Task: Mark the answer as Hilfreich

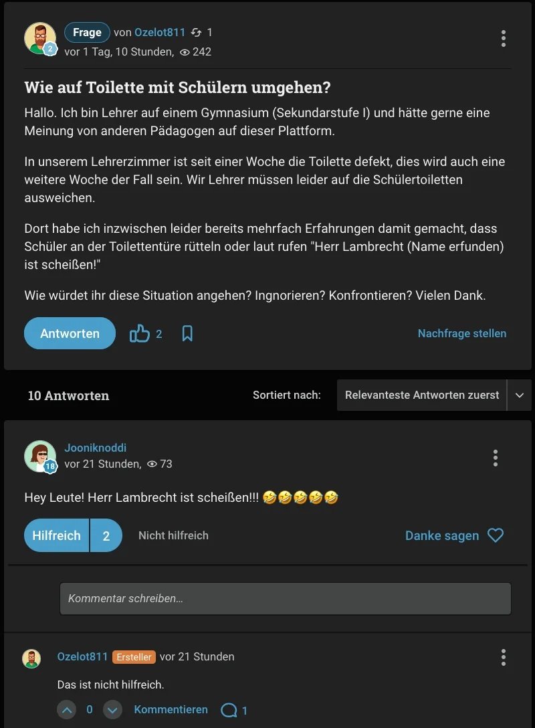Action: point(57,535)
